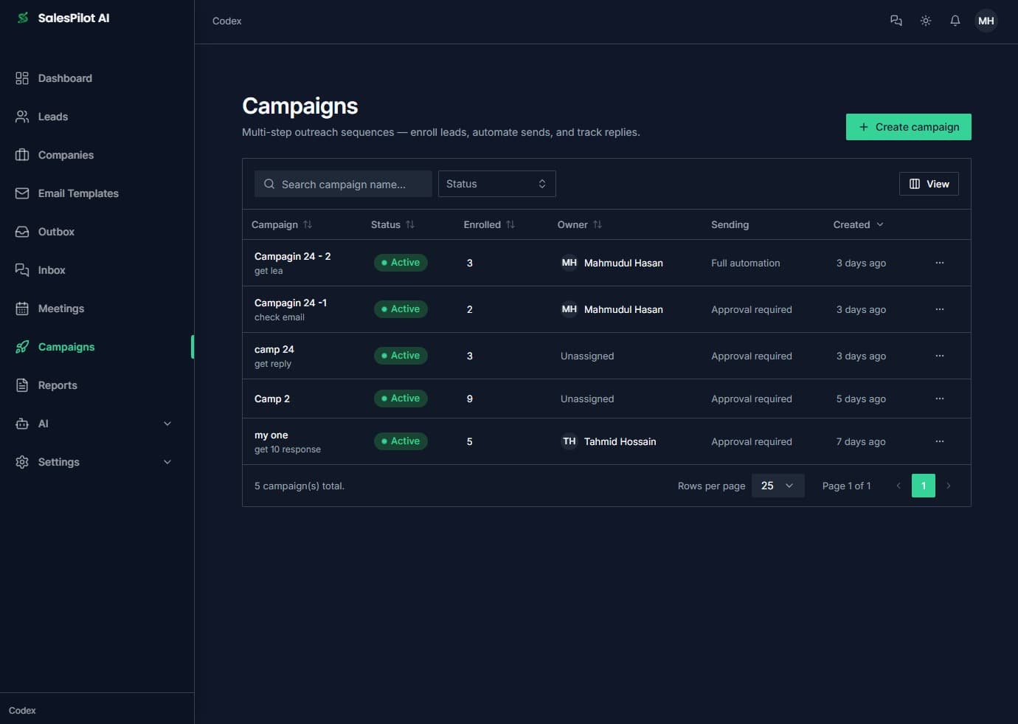Click Full automation sending cell
This screenshot has height=724, width=1018.
point(746,263)
